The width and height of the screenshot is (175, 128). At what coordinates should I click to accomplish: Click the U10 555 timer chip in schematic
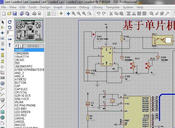tap(107, 56)
